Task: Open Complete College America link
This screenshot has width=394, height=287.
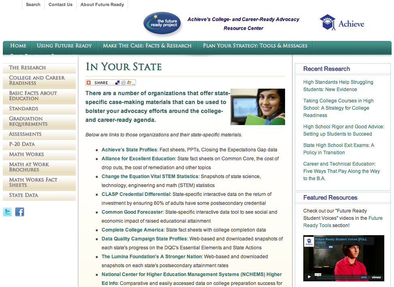Action: pyautogui.click(x=133, y=230)
